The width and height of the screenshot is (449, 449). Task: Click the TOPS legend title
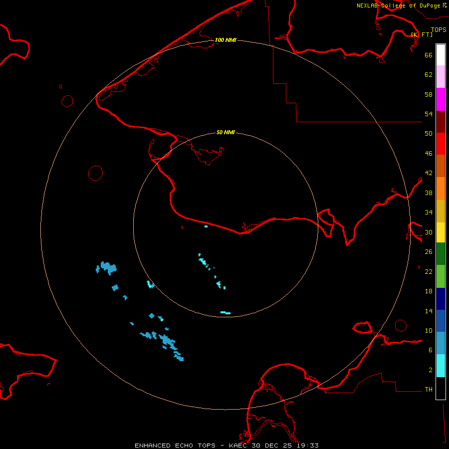pyautogui.click(x=439, y=29)
